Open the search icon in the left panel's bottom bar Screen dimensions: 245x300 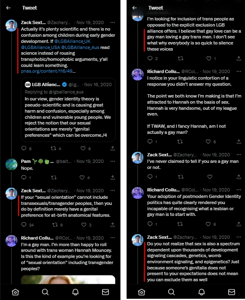45,292
